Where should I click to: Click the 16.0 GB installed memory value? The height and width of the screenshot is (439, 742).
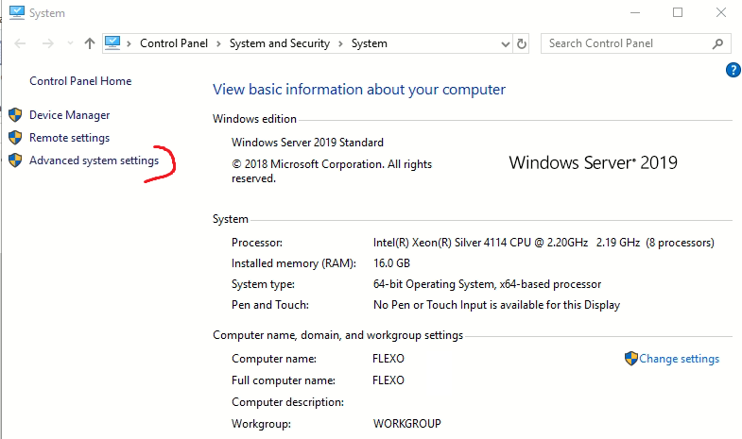pos(391,263)
